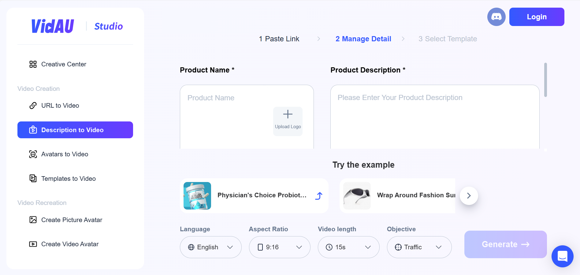This screenshot has height=275, width=580.
Task: Open the Language dropdown set to English
Action: pyautogui.click(x=210, y=247)
